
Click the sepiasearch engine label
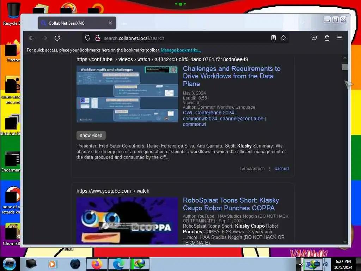(252, 169)
